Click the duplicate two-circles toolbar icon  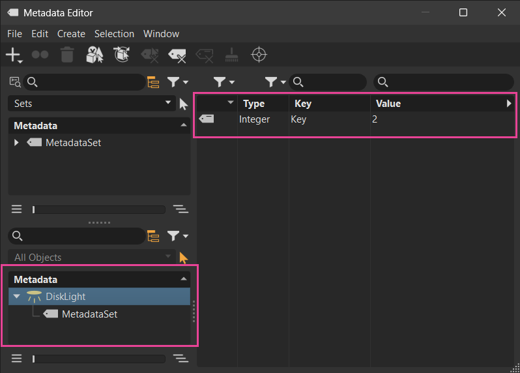click(40, 54)
